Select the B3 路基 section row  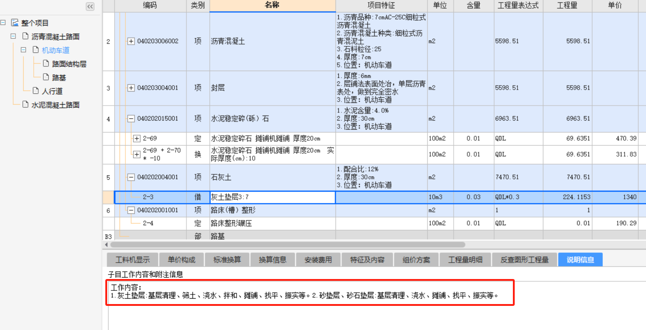pyautogui.click(x=374, y=236)
